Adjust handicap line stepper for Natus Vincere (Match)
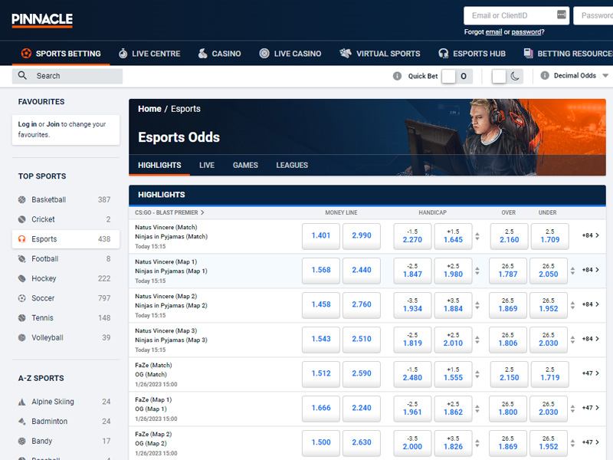 coord(477,236)
